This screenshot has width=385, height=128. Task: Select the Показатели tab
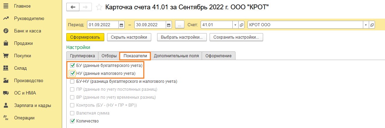click(x=135, y=56)
